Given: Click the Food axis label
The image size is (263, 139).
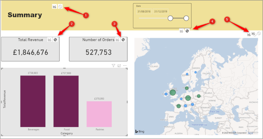Looking at the screenshot, I should (66, 130).
